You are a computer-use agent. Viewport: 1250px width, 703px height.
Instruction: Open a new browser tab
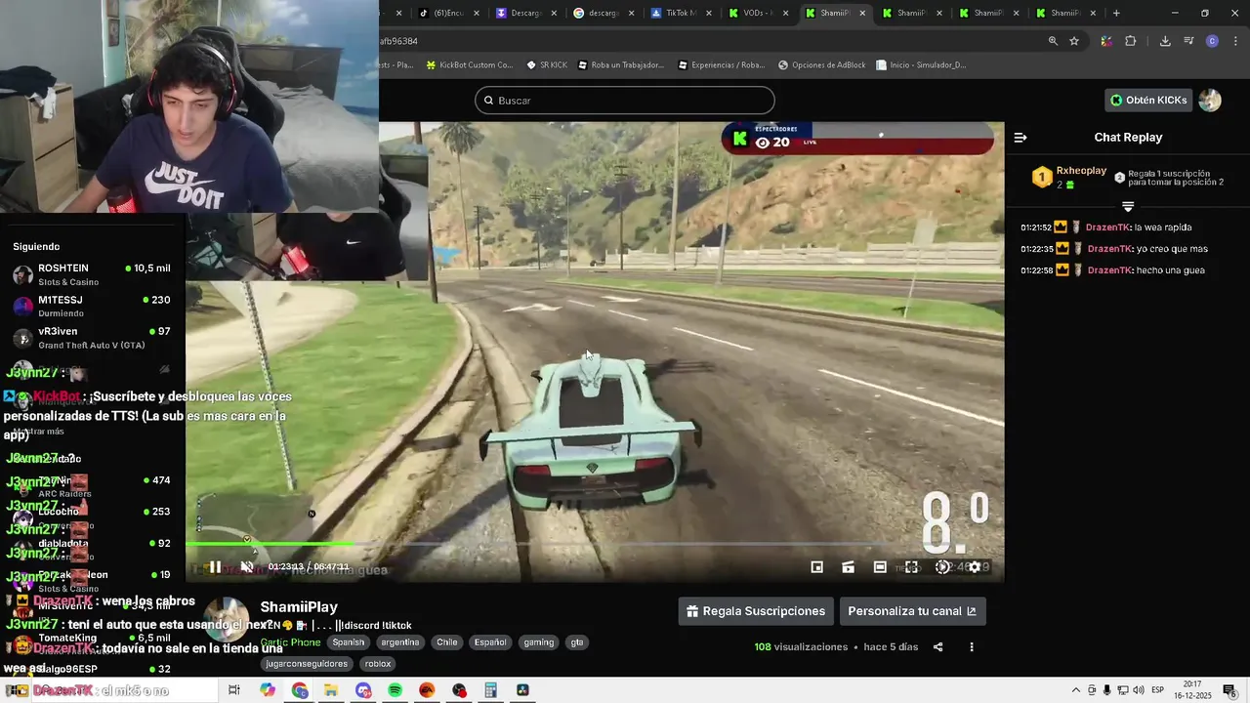pyautogui.click(x=1116, y=13)
